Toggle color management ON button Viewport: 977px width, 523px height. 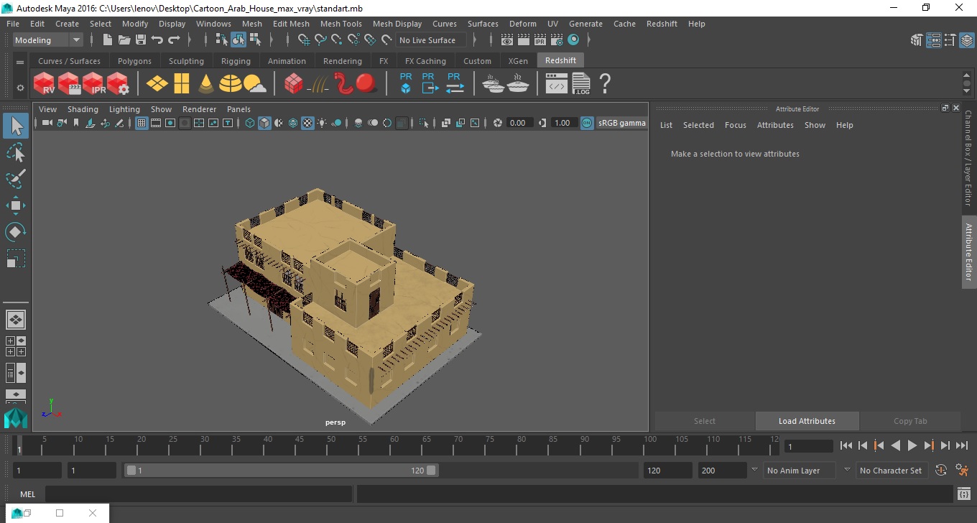click(587, 123)
